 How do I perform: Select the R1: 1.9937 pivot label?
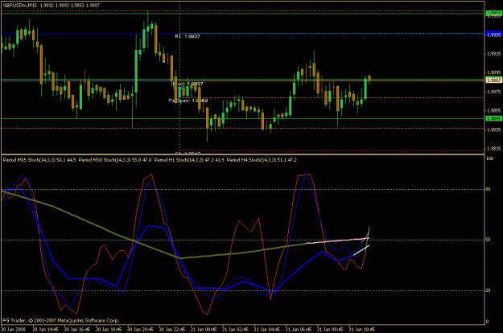pyautogui.click(x=188, y=36)
